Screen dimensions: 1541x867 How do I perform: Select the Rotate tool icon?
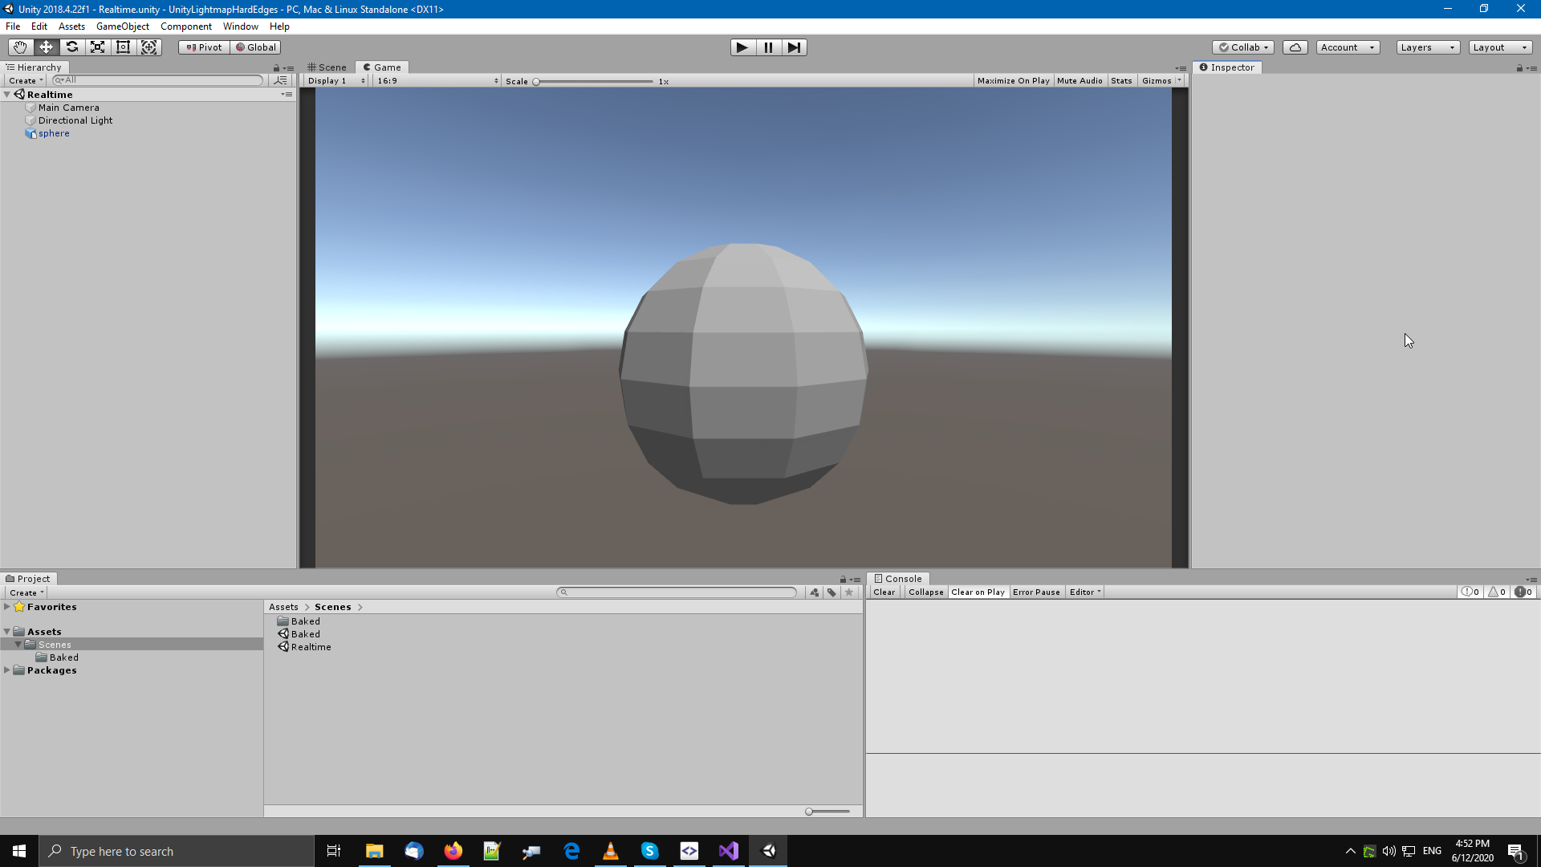(x=72, y=47)
